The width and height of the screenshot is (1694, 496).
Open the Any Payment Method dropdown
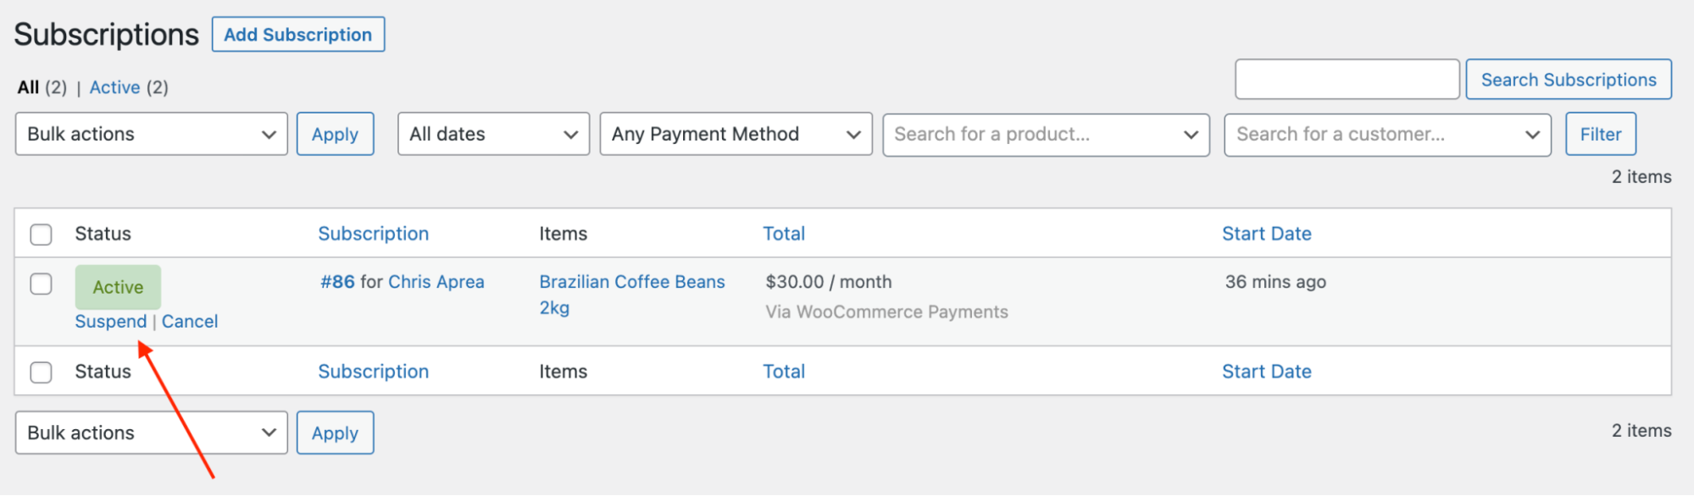click(x=736, y=134)
